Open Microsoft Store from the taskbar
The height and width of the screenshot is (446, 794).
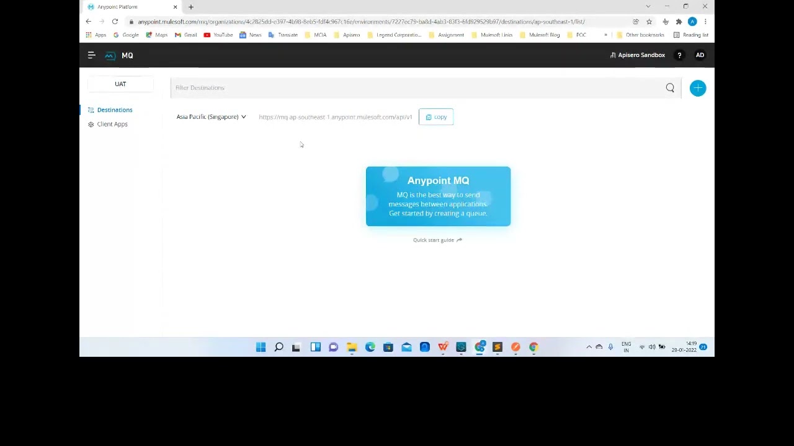click(x=388, y=347)
